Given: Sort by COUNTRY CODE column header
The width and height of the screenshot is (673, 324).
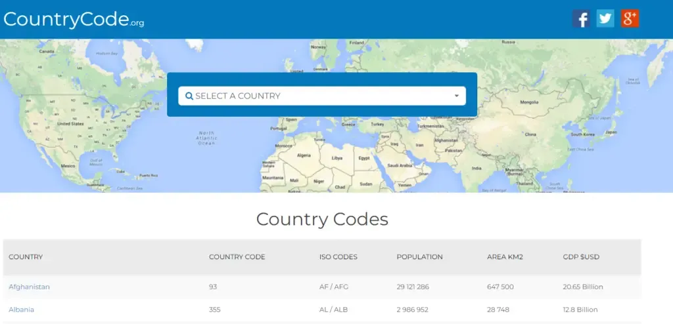Looking at the screenshot, I should [x=237, y=257].
